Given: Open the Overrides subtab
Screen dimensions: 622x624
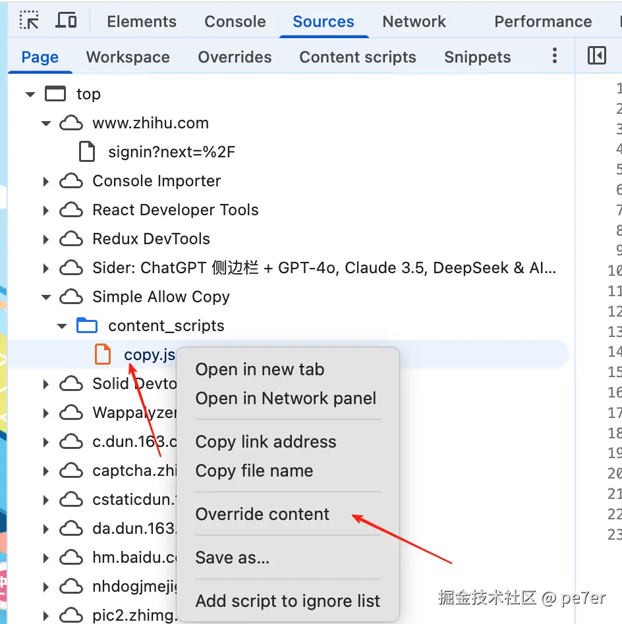Looking at the screenshot, I should (235, 57).
